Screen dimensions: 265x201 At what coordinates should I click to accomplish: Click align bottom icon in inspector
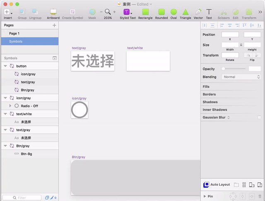[x=259, y=25]
